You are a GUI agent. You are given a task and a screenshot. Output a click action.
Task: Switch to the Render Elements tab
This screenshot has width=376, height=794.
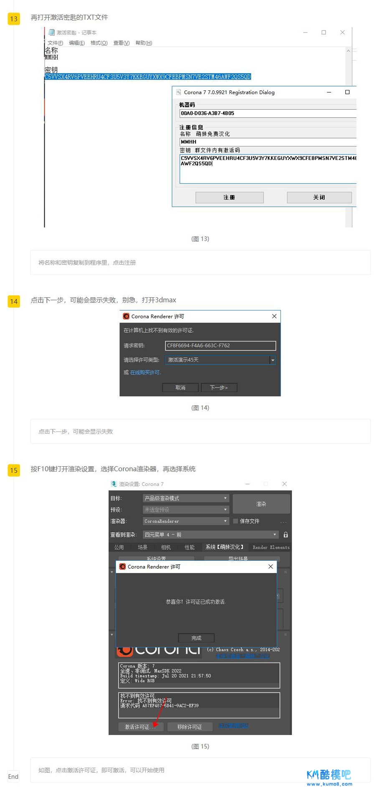pos(271,547)
